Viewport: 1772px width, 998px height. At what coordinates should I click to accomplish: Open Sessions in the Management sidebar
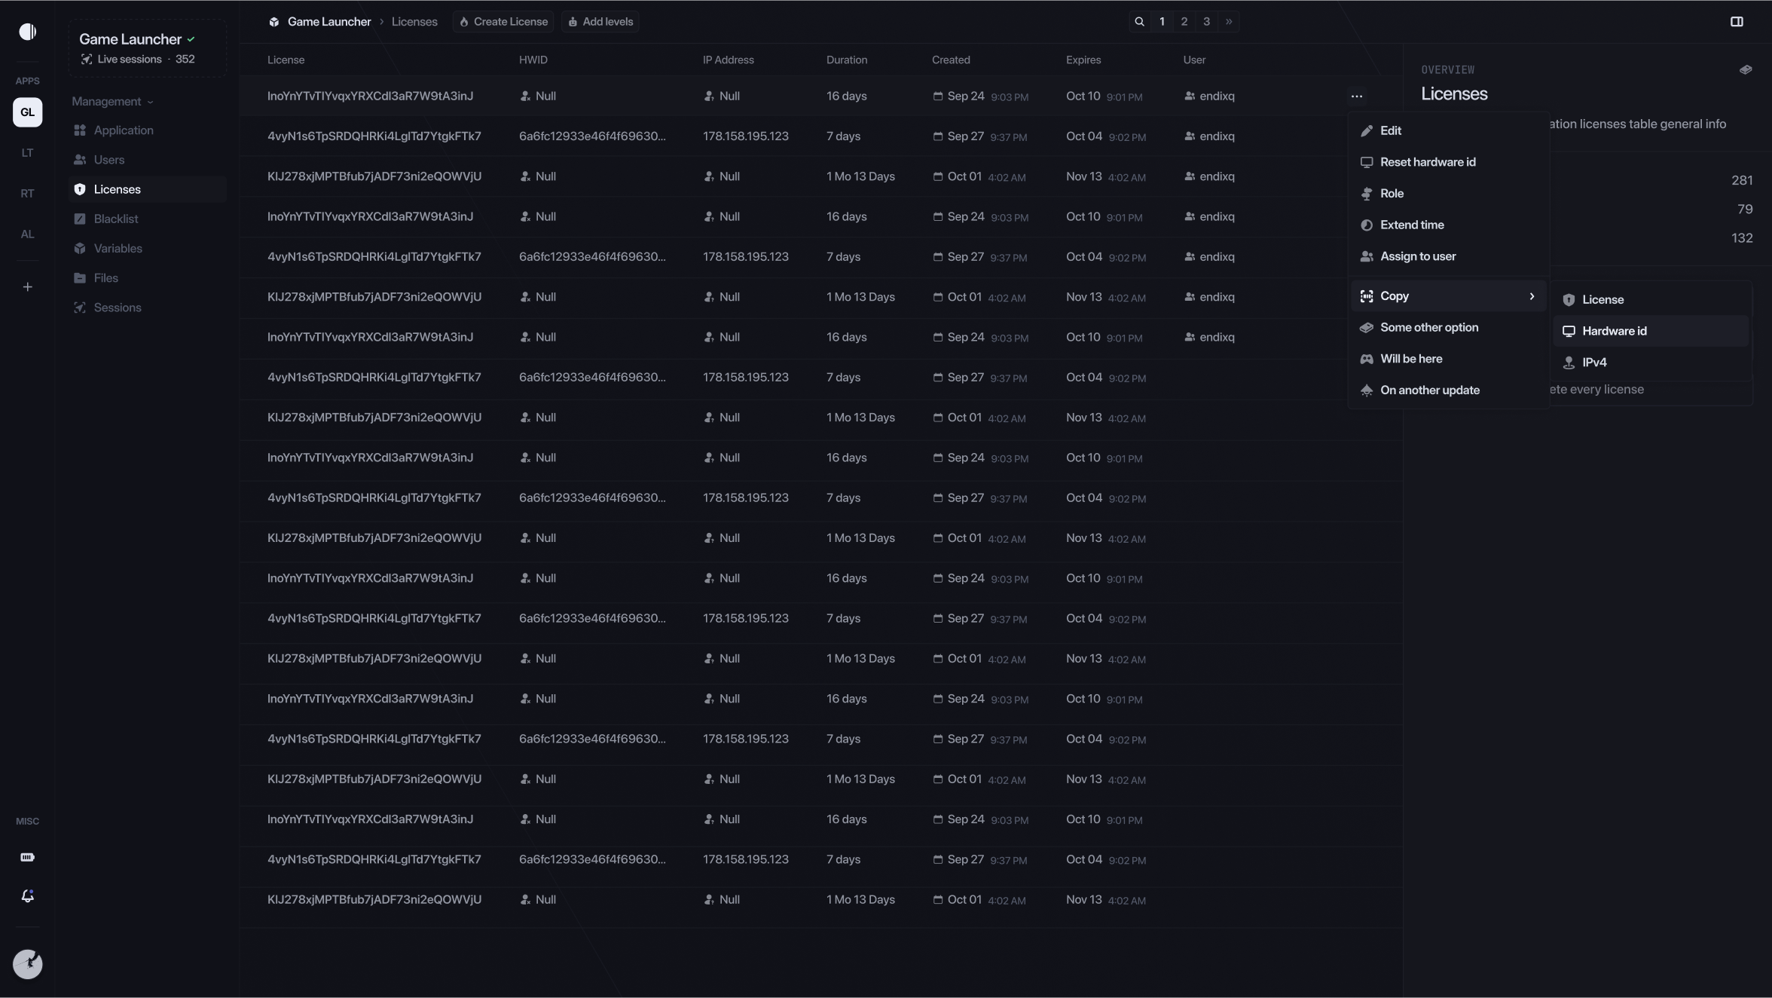(117, 308)
